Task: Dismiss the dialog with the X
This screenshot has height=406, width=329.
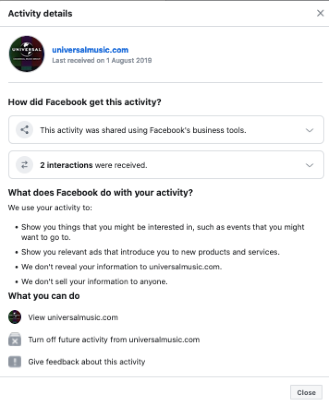Action: coord(321,13)
